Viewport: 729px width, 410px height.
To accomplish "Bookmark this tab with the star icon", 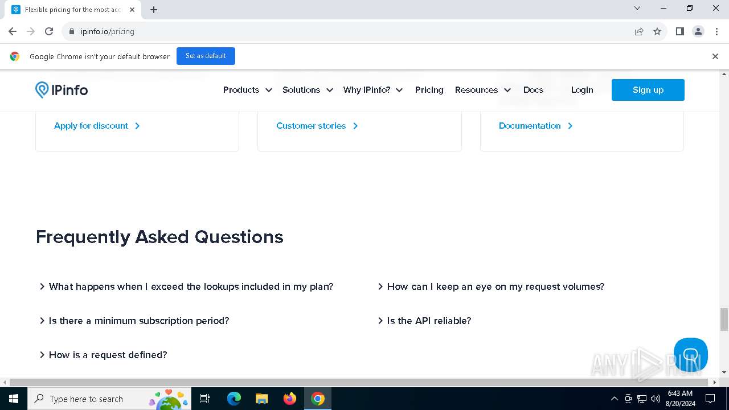I will 657,31.
